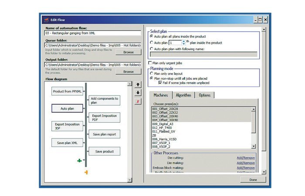Select press 009_Digital_A3
The height and width of the screenshot is (196, 305).
click(201, 124)
